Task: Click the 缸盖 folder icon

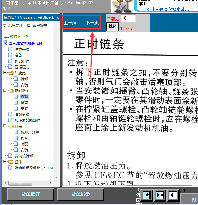Action: [11, 126]
